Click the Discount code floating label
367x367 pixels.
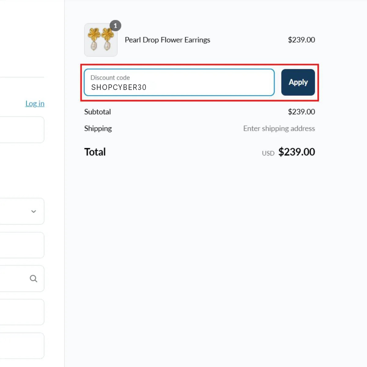click(110, 78)
